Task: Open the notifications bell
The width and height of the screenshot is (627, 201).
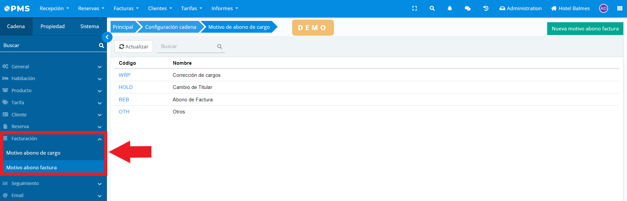Action: pyautogui.click(x=450, y=8)
